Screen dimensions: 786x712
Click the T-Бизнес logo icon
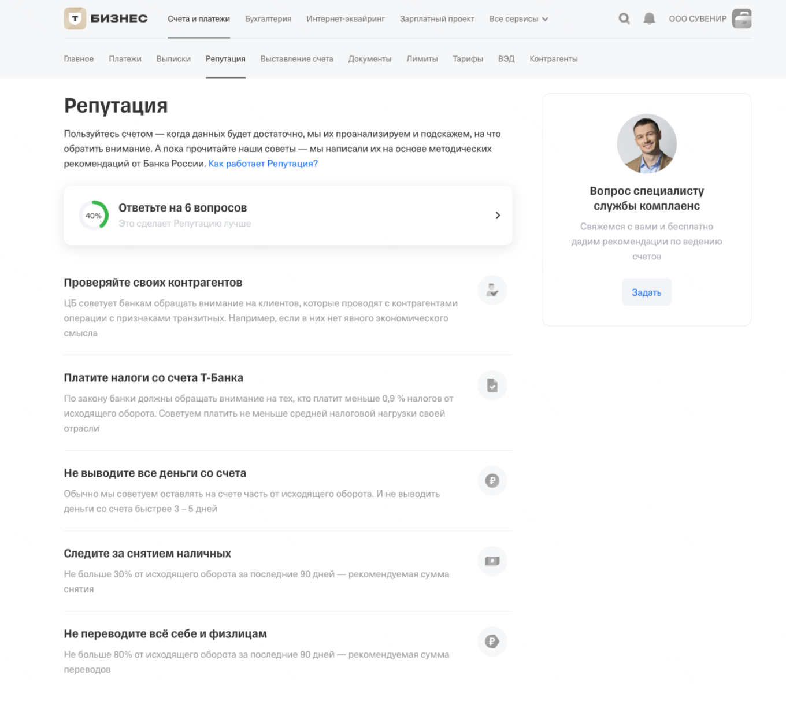click(75, 18)
